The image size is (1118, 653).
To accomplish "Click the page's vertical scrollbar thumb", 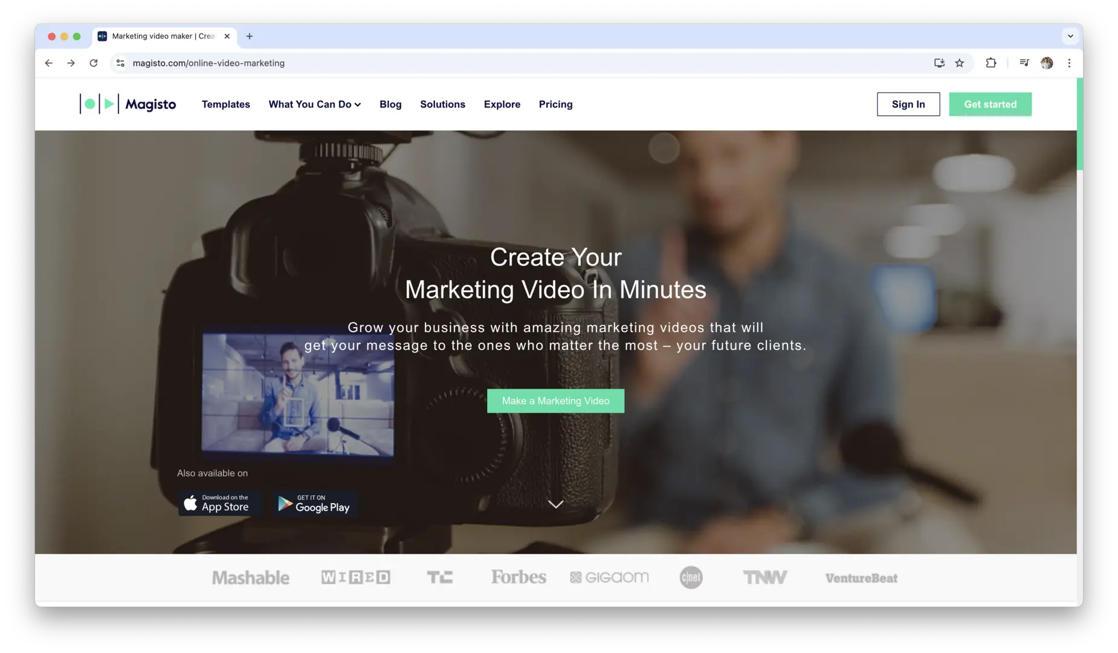I will pos(1079,124).
